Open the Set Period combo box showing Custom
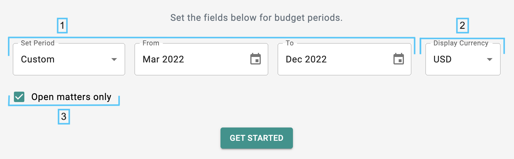The height and width of the screenshot is (159, 514). [69, 59]
